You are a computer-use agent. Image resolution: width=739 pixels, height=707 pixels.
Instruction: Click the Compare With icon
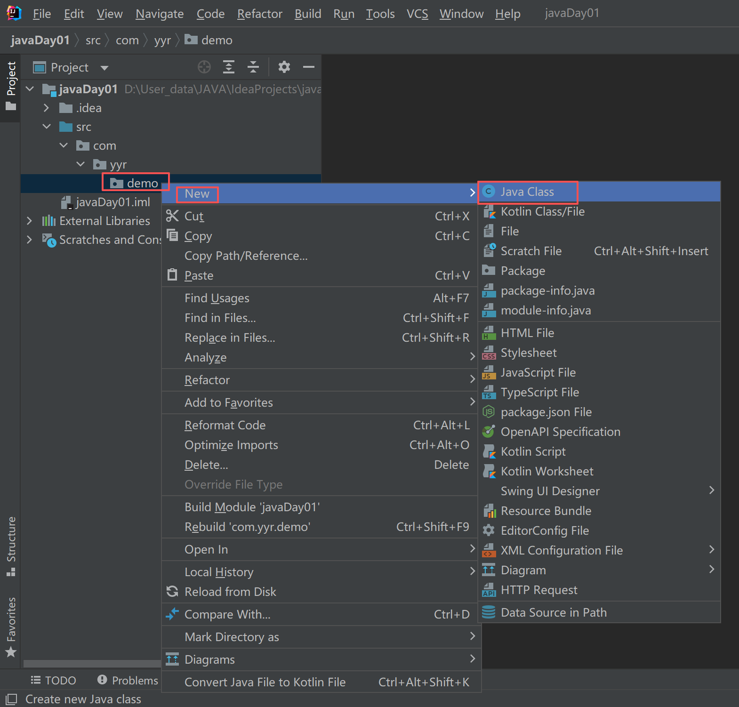tap(172, 614)
